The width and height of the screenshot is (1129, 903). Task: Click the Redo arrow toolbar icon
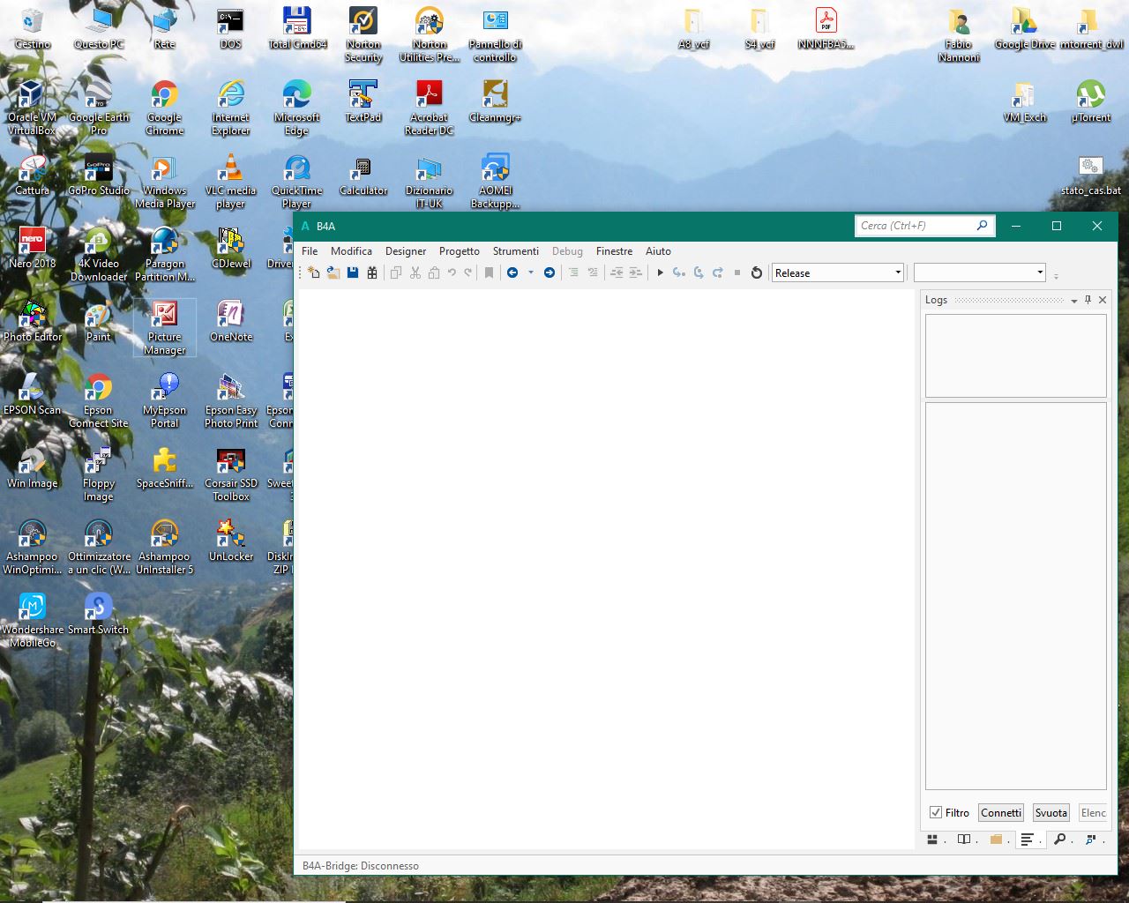point(468,272)
